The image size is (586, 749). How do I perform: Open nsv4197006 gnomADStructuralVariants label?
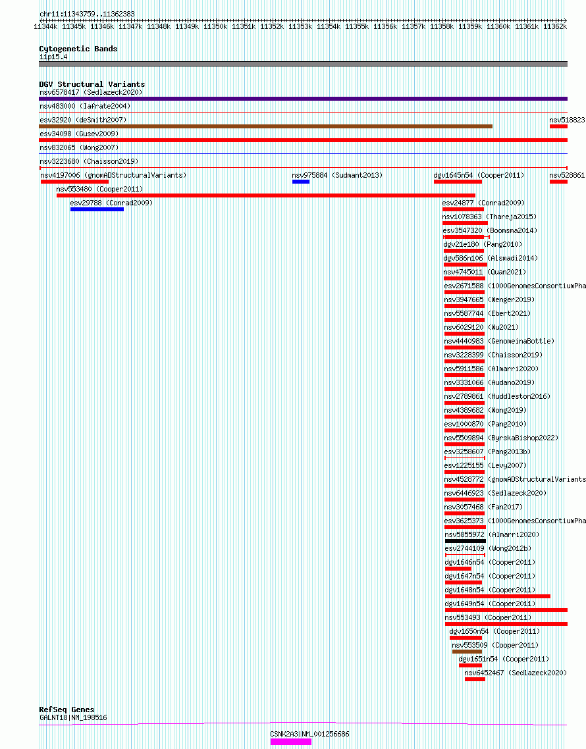(x=113, y=175)
